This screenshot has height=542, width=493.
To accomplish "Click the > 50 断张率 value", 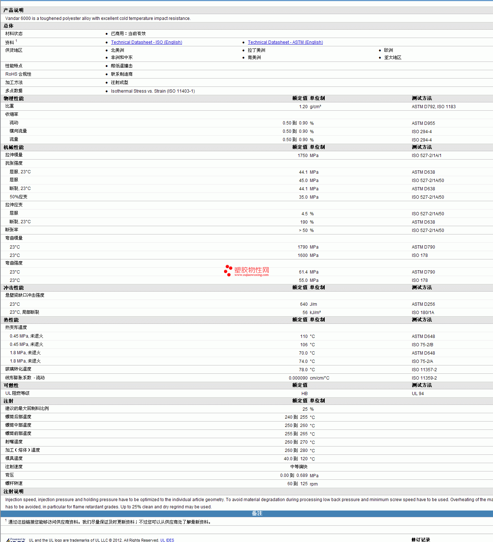I will tap(303, 230).
